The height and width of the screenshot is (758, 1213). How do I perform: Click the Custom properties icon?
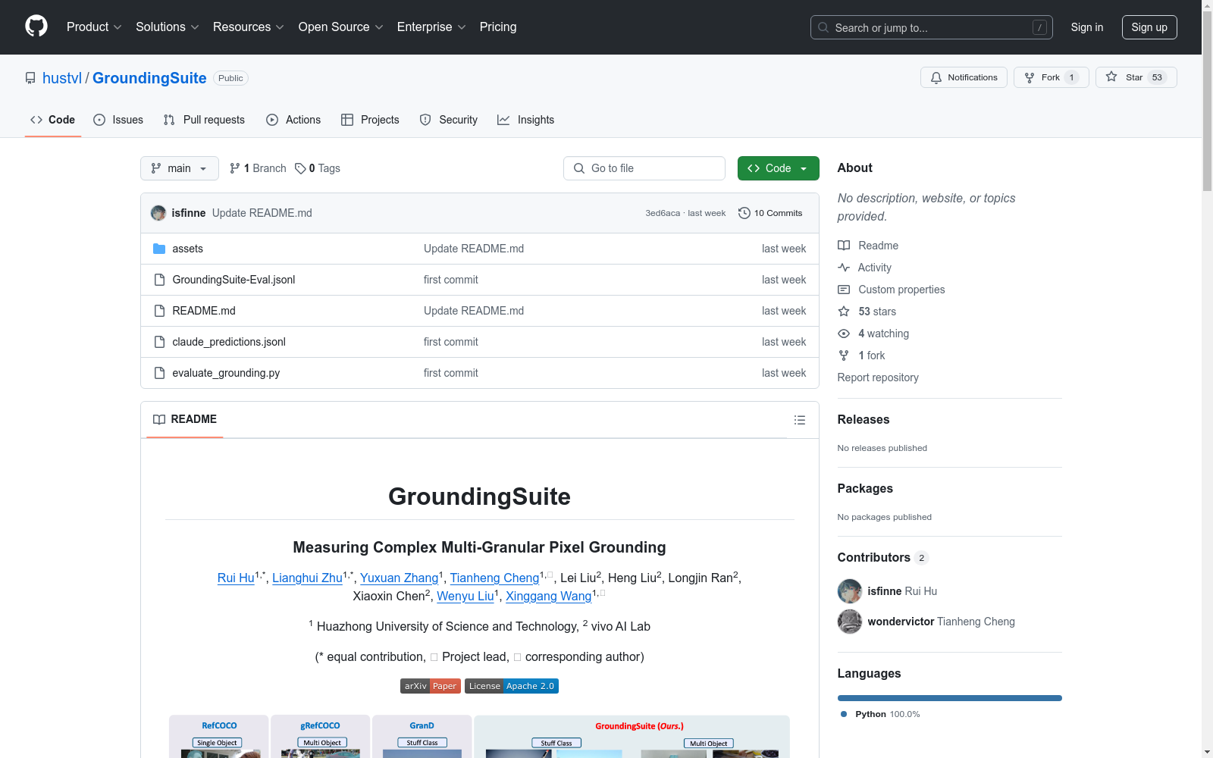click(x=844, y=290)
